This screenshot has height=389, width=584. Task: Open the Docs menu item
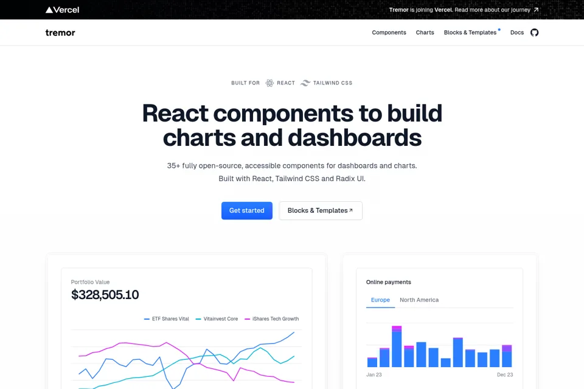click(517, 32)
